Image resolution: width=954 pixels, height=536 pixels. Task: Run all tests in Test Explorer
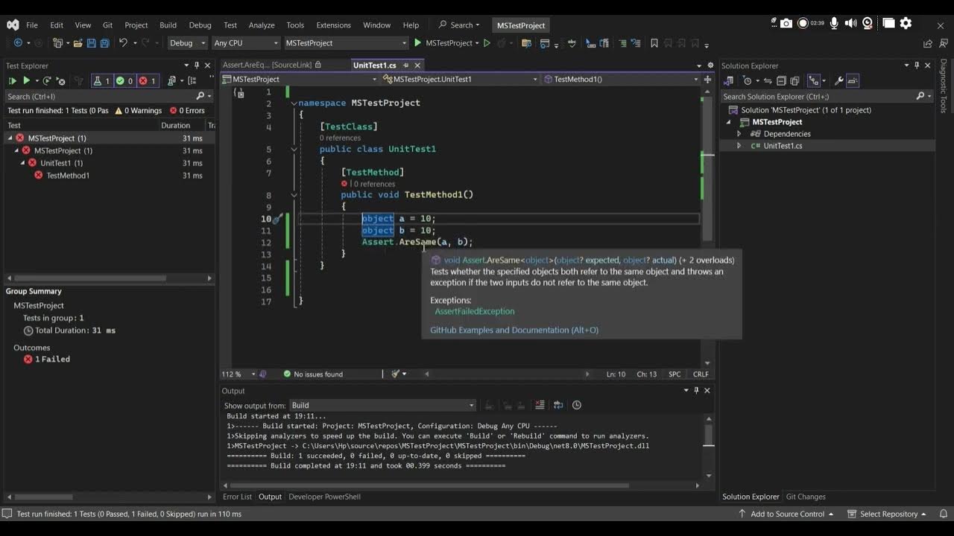point(12,80)
